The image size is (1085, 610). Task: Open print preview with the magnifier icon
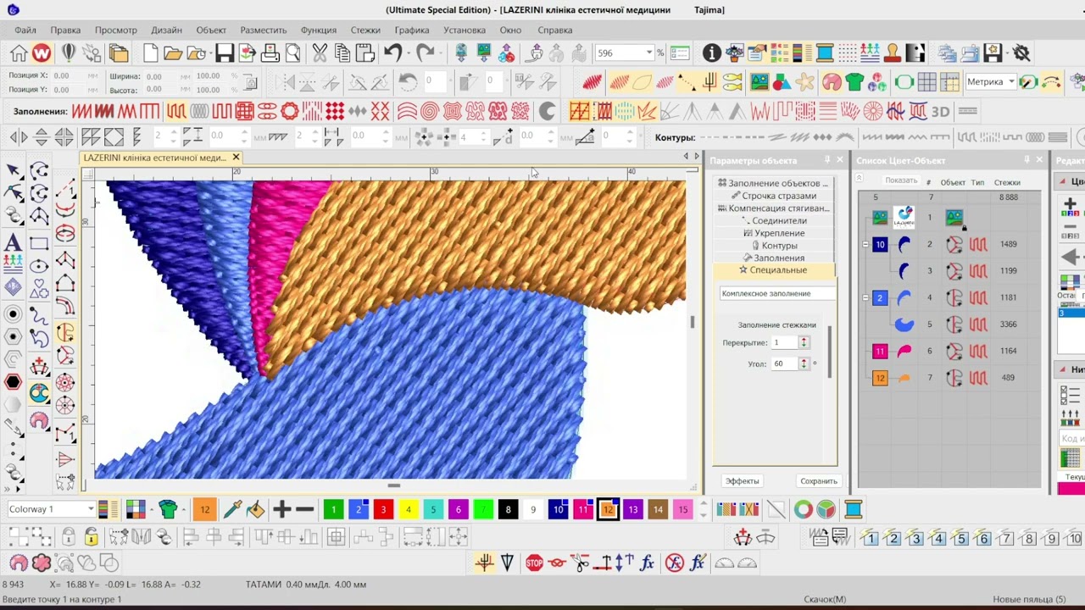(292, 53)
